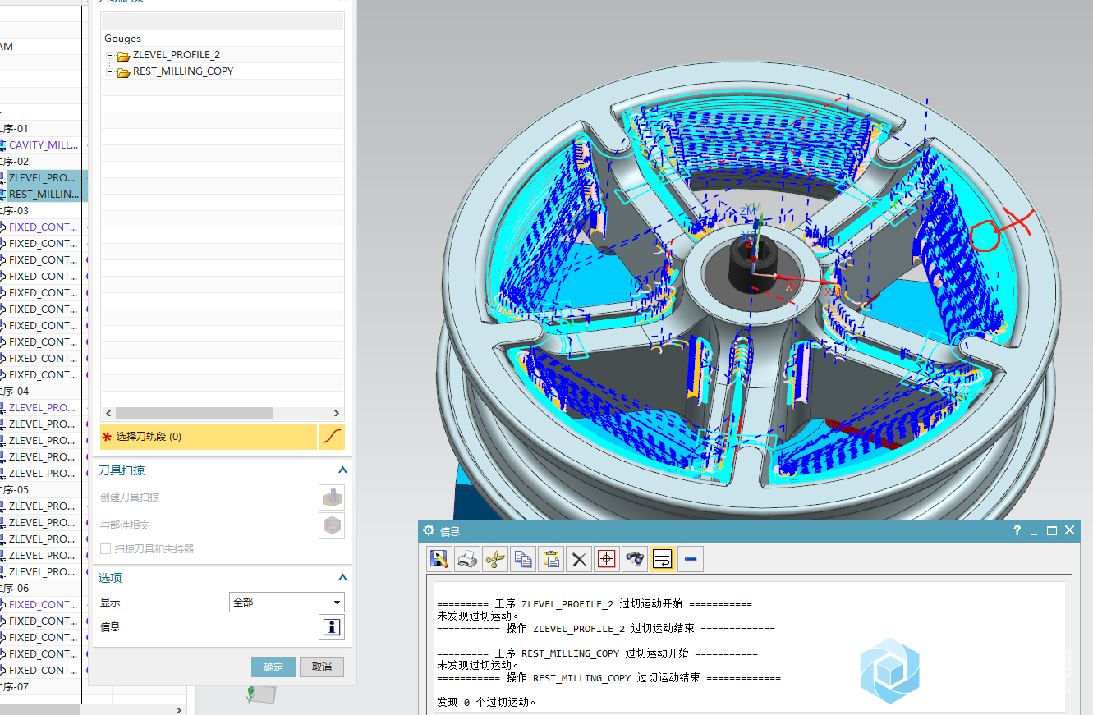Collapse the 刀具扫掠 section
The image size is (1093, 715).
pyautogui.click(x=342, y=470)
